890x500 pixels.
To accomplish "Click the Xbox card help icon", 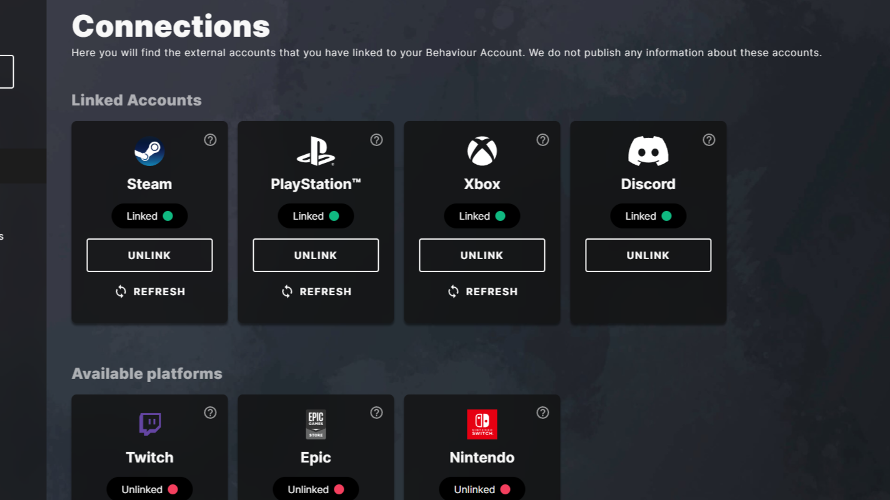I will (x=542, y=140).
